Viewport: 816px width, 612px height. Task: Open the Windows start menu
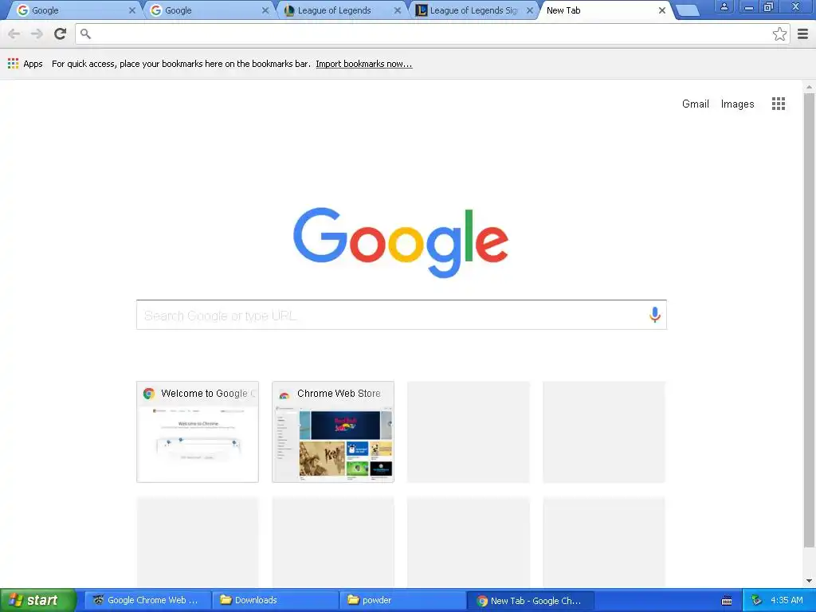38,601
